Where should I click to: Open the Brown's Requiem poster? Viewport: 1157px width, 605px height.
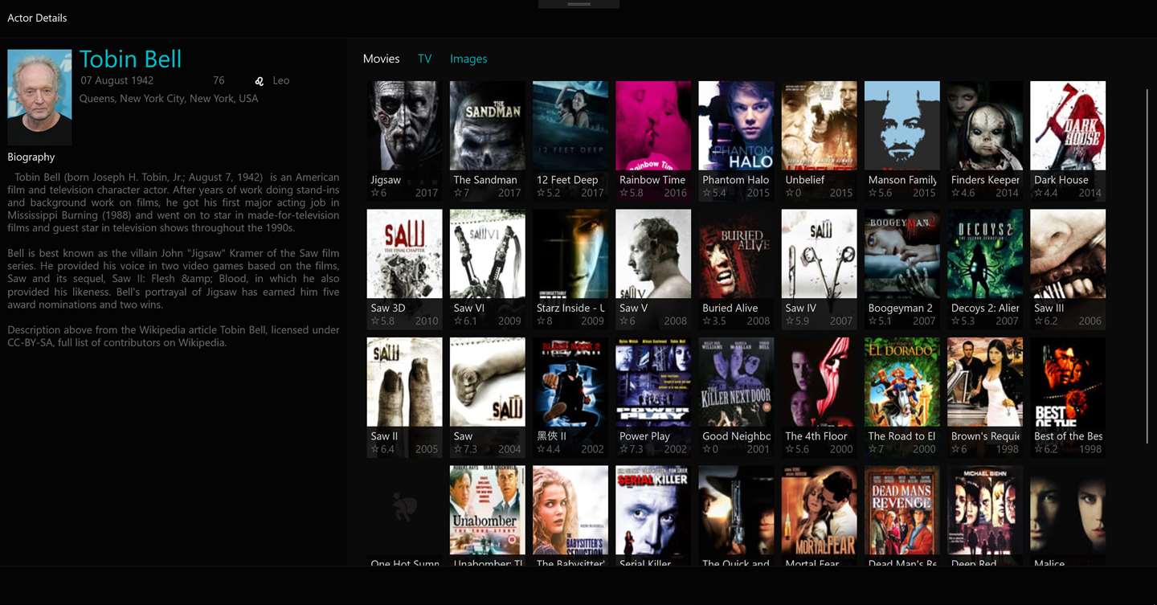(x=984, y=382)
